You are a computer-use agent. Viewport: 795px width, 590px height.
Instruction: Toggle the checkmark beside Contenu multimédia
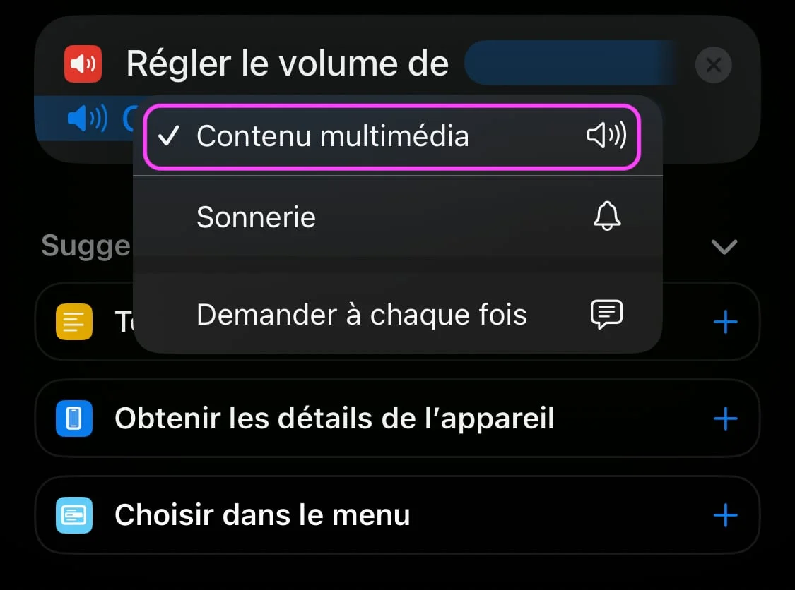pyautogui.click(x=168, y=136)
